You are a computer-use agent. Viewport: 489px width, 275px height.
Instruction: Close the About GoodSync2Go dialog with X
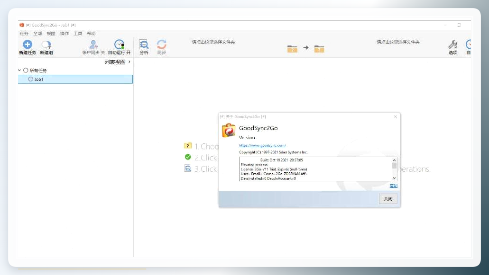tap(396, 116)
